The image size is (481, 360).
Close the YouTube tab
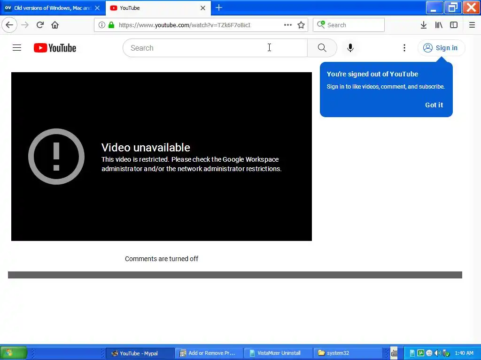[203, 8]
